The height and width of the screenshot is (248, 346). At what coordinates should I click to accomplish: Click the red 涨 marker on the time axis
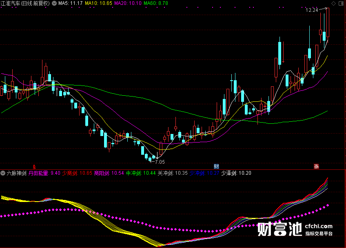pyautogui.click(x=316, y=167)
